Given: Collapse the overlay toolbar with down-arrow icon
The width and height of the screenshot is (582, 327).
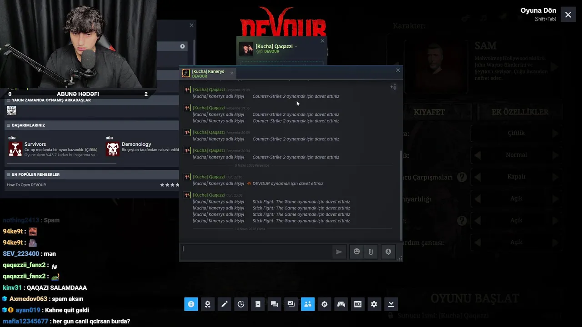Looking at the screenshot, I should click(391, 304).
